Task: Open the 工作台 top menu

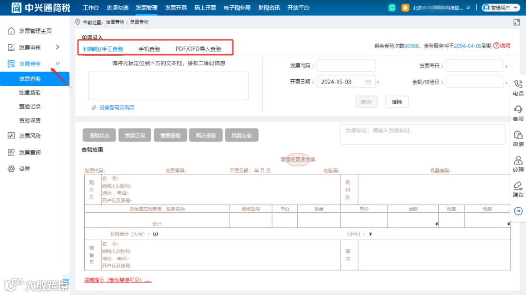Action: 91,8
